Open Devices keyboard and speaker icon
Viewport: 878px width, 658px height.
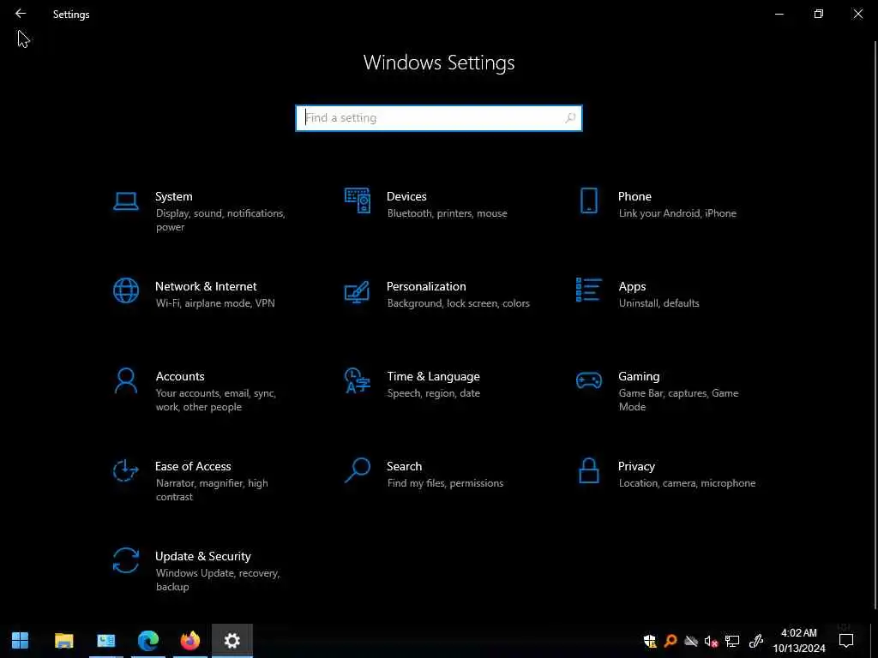[x=358, y=200]
